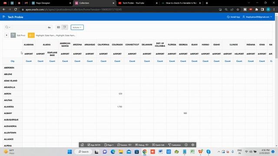This screenshot has width=278, height=156.
Task: Reload the page with the refresh icon
Action: (x=16, y=10)
